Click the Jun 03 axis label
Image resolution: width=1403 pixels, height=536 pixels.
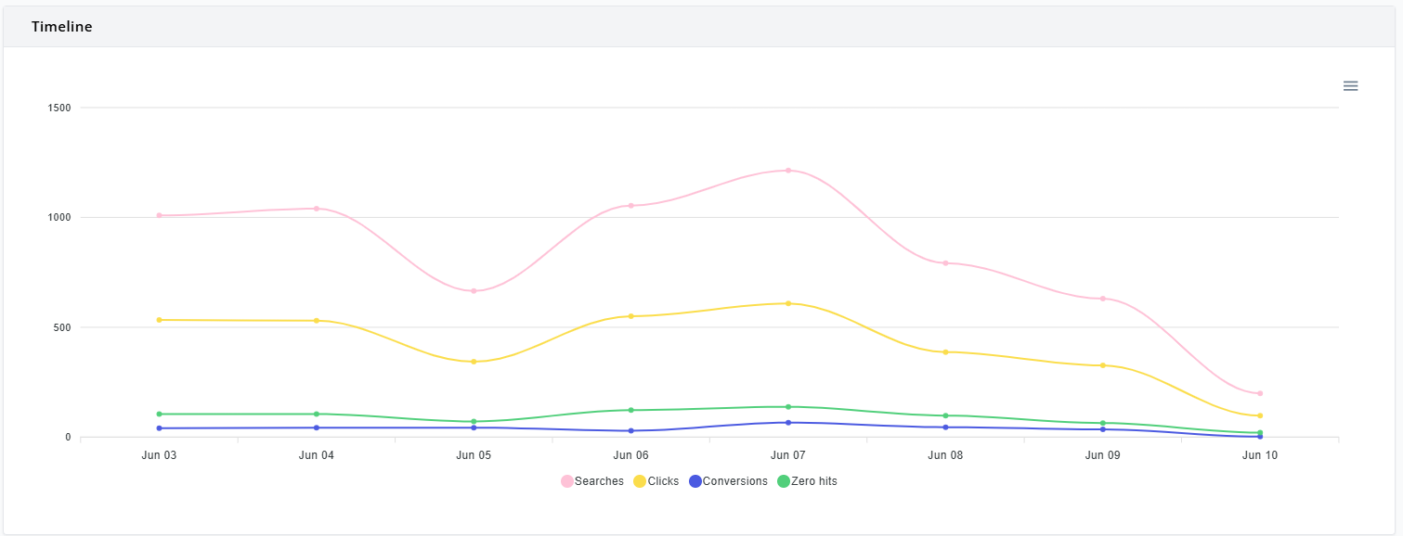click(157, 455)
